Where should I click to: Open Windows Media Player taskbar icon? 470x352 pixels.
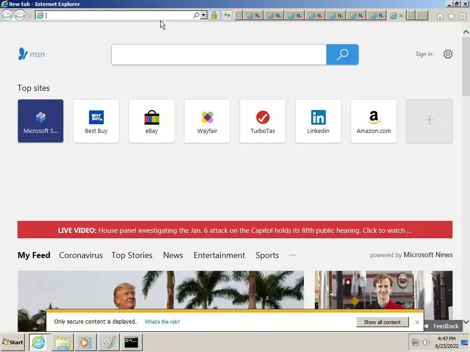click(85, 342)
